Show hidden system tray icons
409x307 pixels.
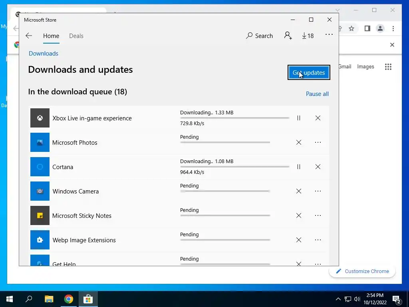tap(338, 299)
